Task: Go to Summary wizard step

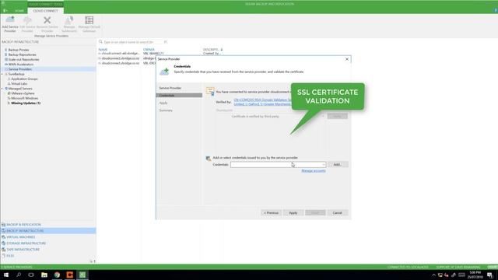Action: (166, 110)
